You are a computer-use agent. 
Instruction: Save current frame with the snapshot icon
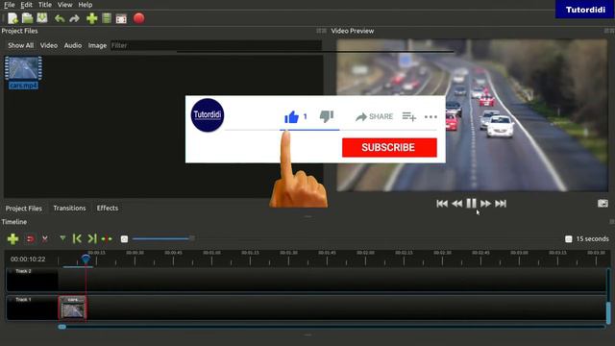[603, 203]
